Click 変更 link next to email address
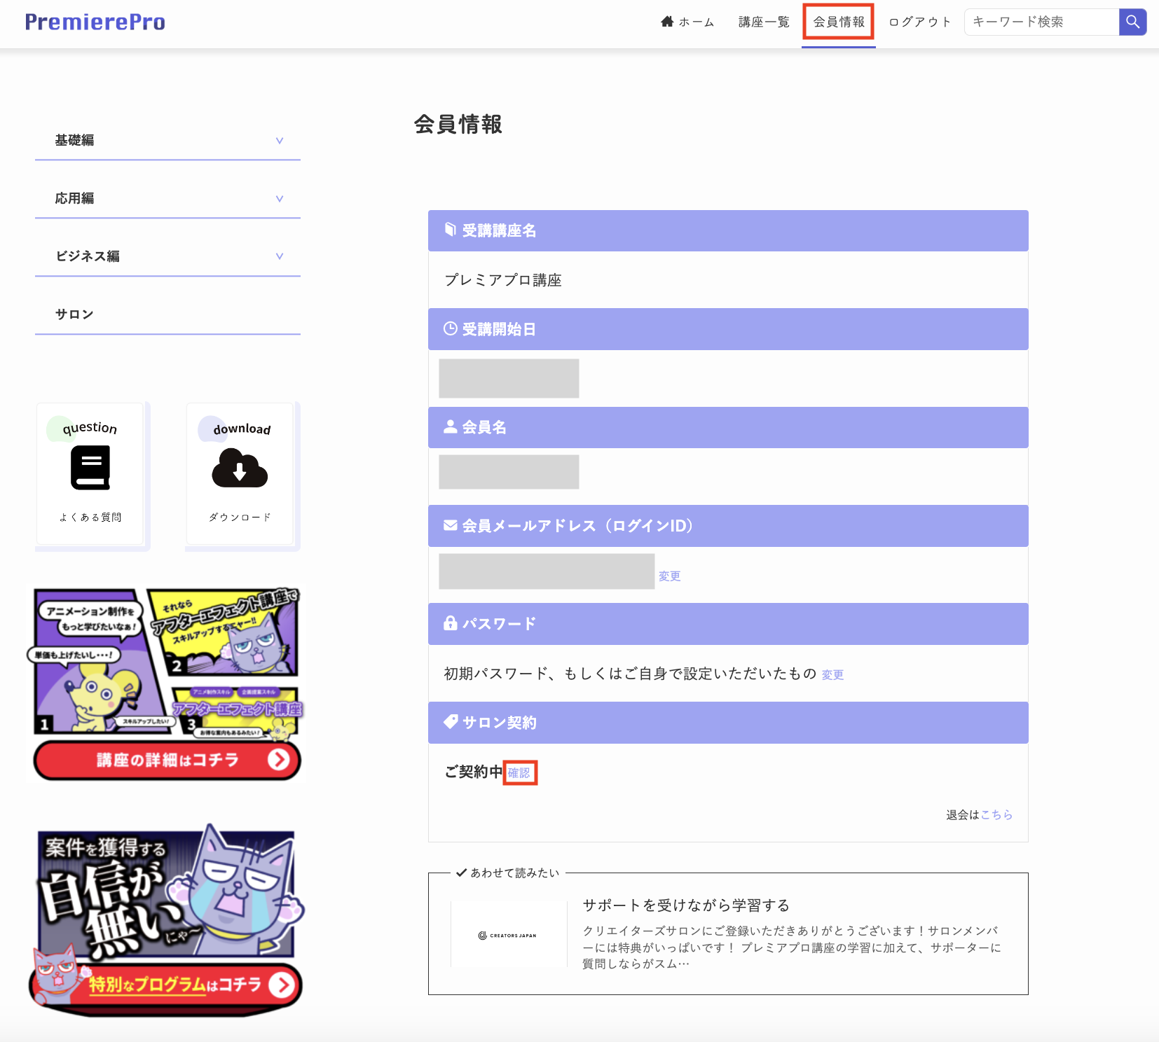This screenshot has width=1159, height=1042. [x=669, y=576]
